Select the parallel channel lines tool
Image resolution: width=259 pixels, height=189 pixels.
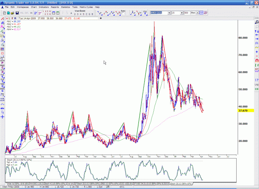pyautogui.click(x=2, y=23)
